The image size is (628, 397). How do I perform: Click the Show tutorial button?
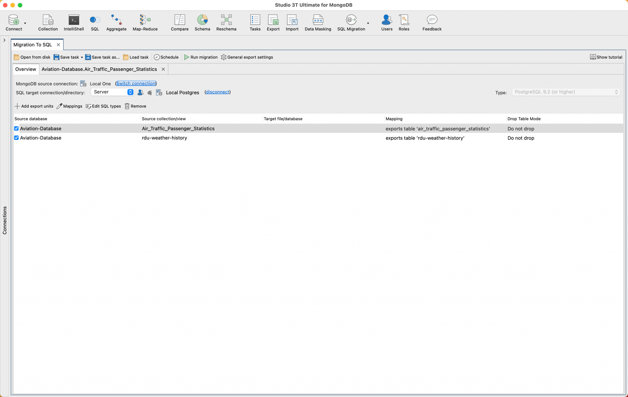(x=606, y=57)
